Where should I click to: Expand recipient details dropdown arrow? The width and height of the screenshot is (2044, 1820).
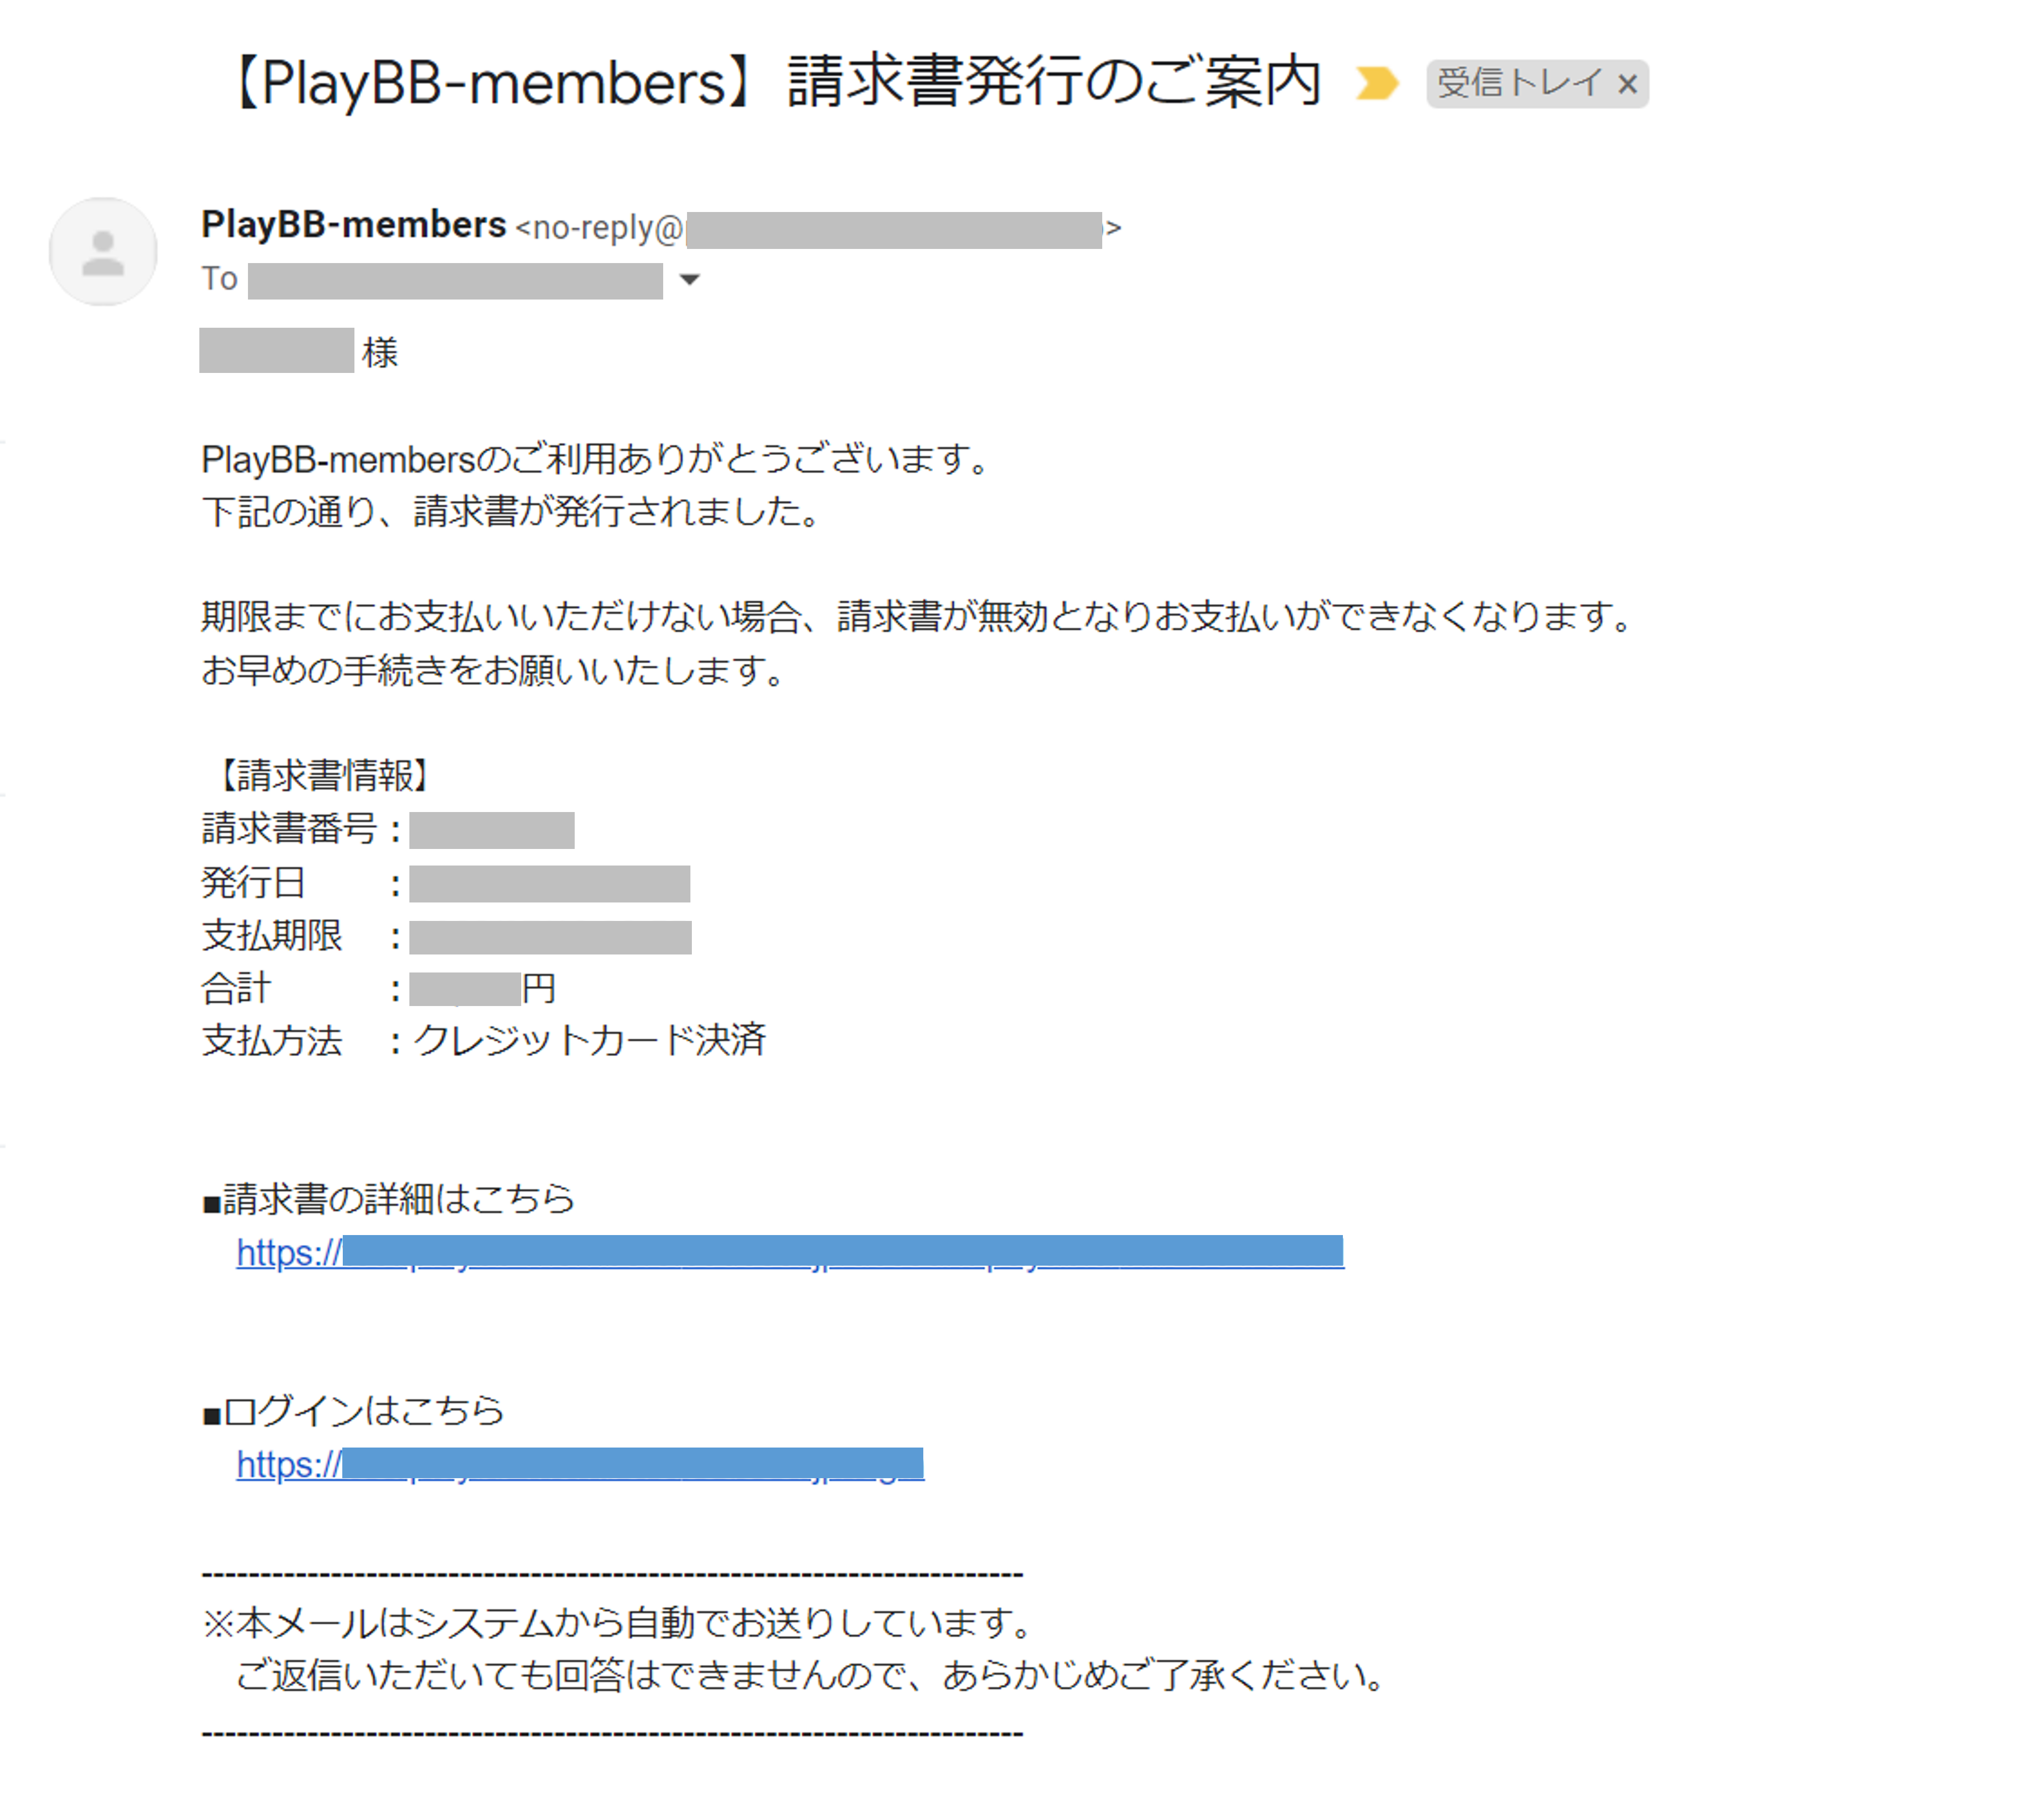[689, 279]
